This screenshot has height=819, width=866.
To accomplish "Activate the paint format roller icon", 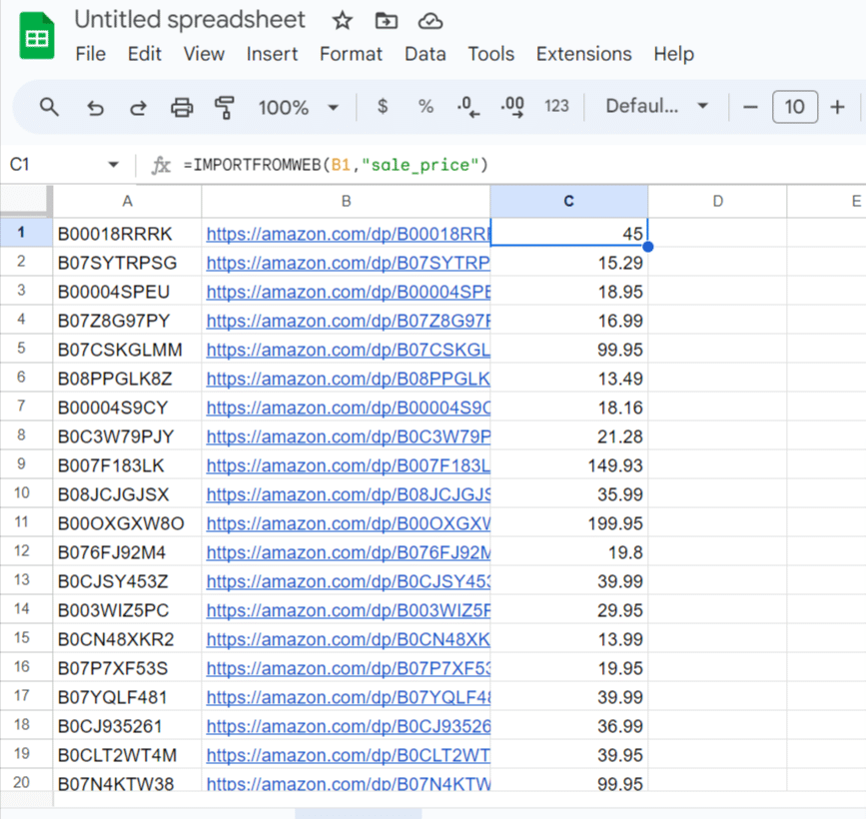I will coord(225,107).
